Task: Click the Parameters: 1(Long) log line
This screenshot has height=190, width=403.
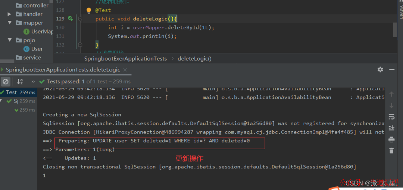Action: [x=79, y=149]
